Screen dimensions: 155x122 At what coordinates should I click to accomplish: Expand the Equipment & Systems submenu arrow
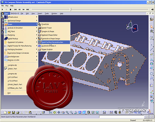pos(37,42)
